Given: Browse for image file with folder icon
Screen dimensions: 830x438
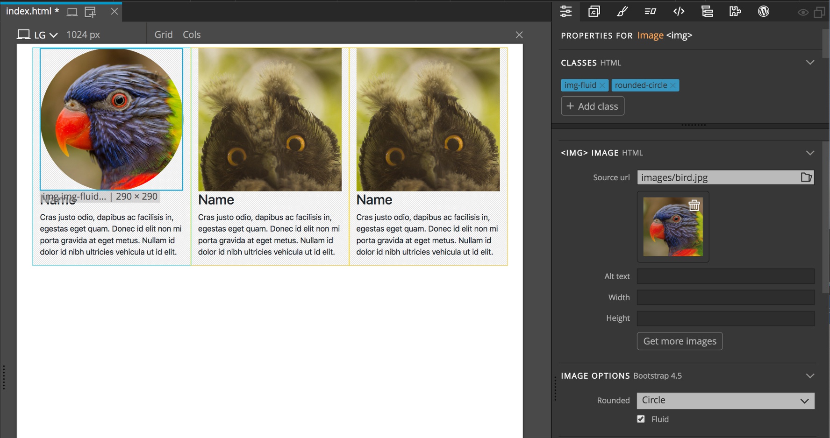Looking at the screenshot, I should (x=807, y=177).
